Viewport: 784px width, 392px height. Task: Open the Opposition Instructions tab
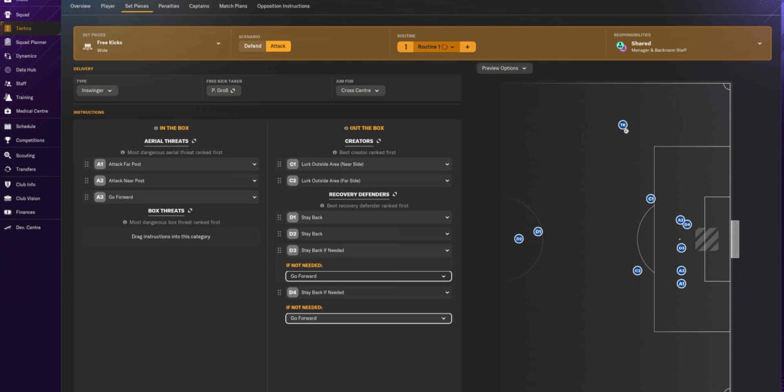pyautogui.click(x=283, y=6)
